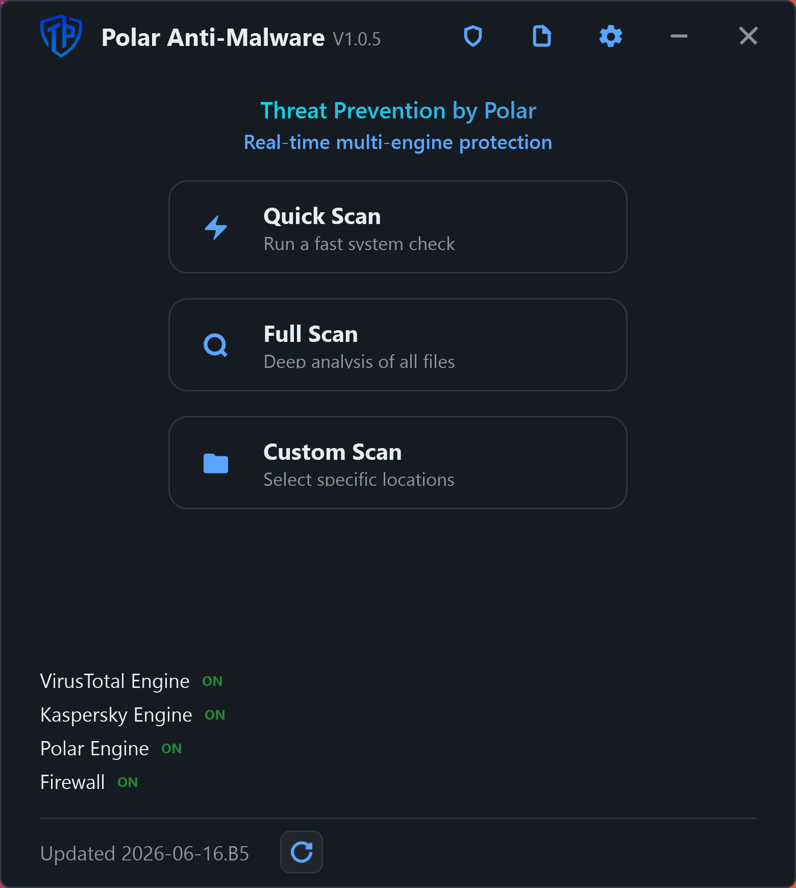Toggle Polar Engine ON status
Screen dimensions: 796x888
click(x=171, y=749)
